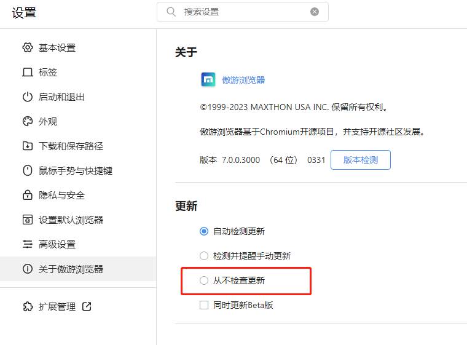This screenshot has height=345, width=467.
Task: Click the MAXTHON USA INC. copyright line
Action: (294, 107)
